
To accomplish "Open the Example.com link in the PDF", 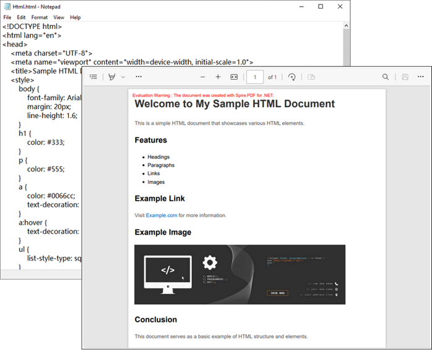I will [x=162, y=215].
